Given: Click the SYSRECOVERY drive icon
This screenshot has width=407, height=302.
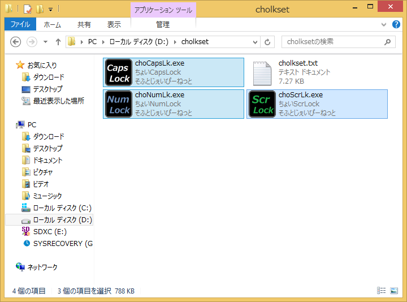Looking at the screenshot, I should point(27,243).
